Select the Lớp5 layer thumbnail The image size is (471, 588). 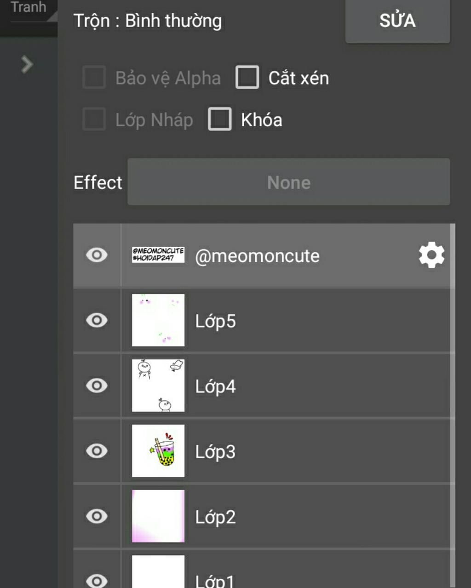pos(158,320)
